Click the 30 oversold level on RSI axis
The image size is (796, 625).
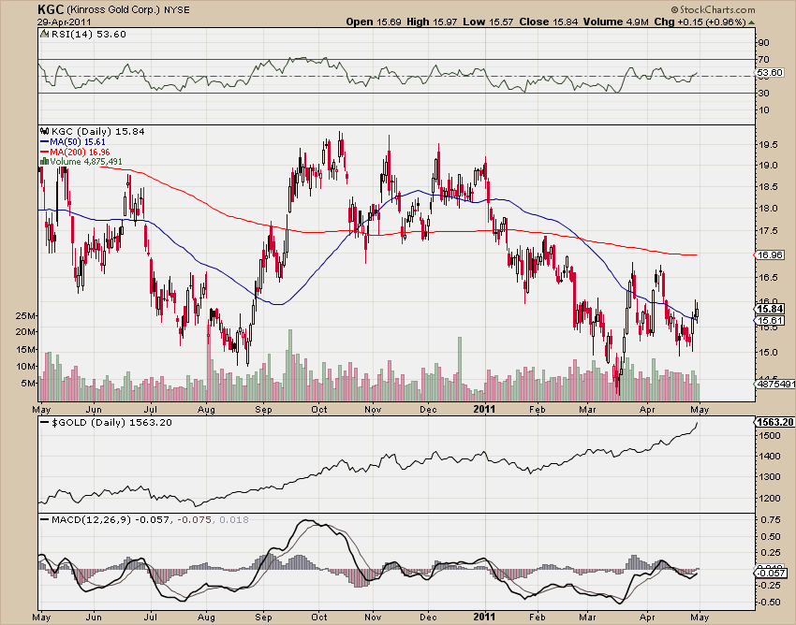(x=763, y=93)
